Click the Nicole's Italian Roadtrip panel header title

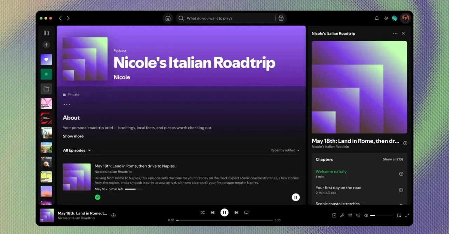pyautogui.click(x=333, y=34)
